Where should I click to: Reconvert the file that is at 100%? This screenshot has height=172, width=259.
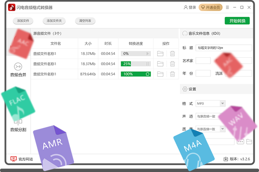coord(148,74)
